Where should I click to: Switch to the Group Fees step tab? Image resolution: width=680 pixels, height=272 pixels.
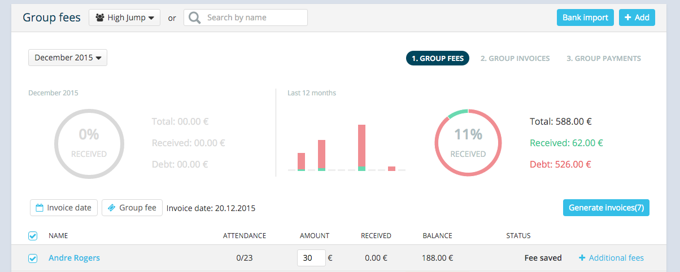pyautogui.click(x=438, y=58)
